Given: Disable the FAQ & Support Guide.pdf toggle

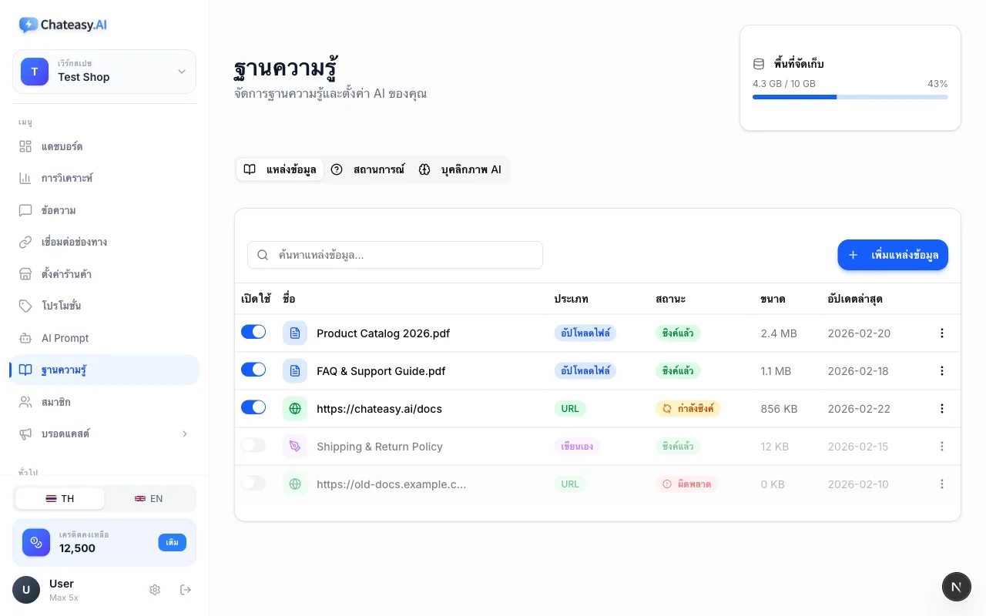Looking at the screenshot, I should click(x=253, y=370).
